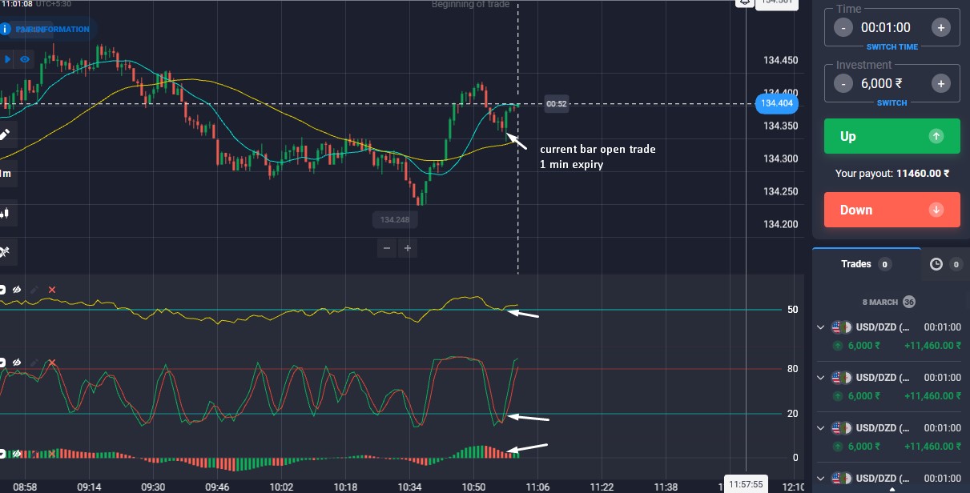This screenshot has height=493, width=970.
Task: Click the 134.450 price axis label
Action: click(781, 61)
